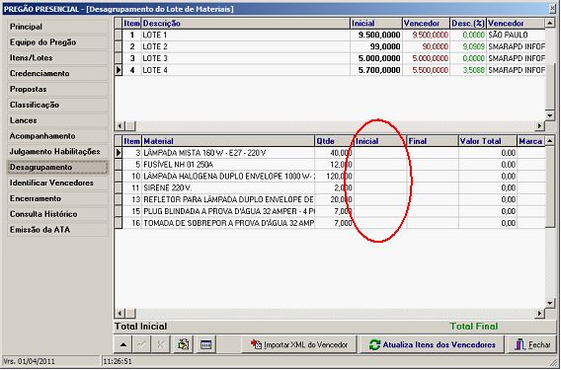Select REFLETOR PARA LÂMPADA row
The height and width of the screenshot is (370, 561).
(x=329, y=200)
